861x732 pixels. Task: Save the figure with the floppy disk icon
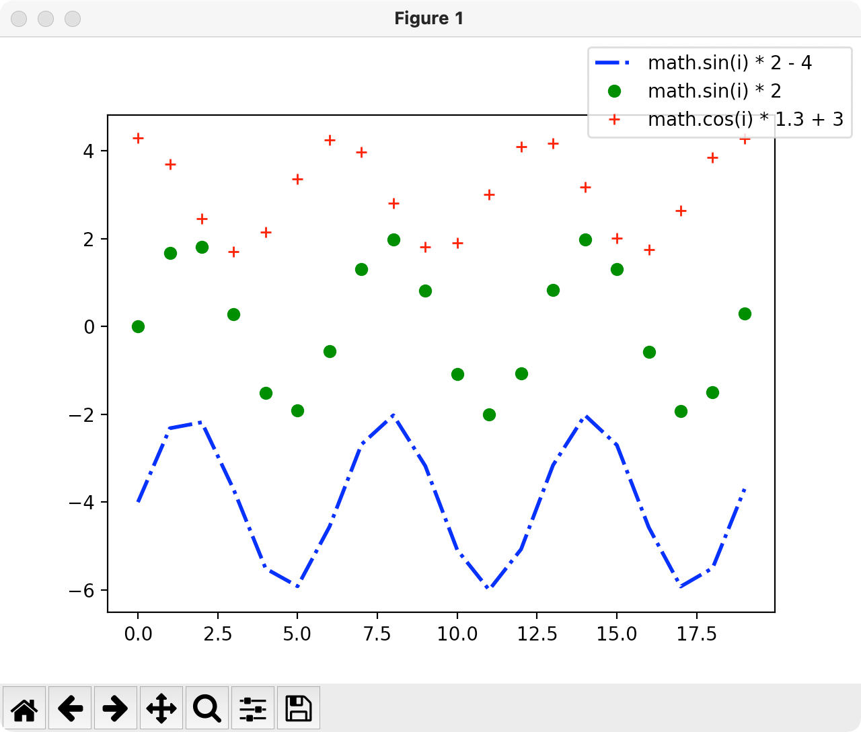[299, 708]
